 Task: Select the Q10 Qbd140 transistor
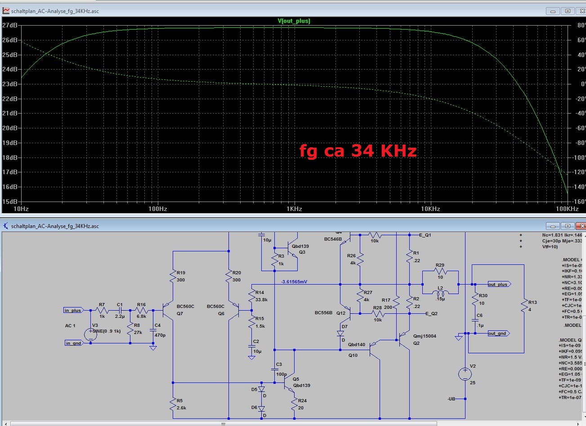tap(376, 349)
